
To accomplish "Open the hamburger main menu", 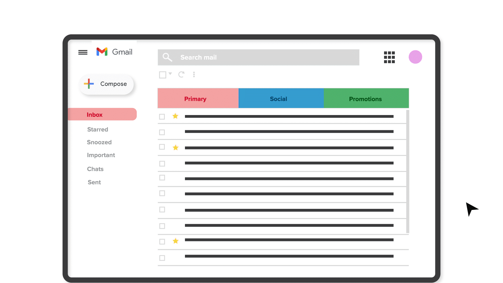I will pyautogui.click(x=83, y=52).
